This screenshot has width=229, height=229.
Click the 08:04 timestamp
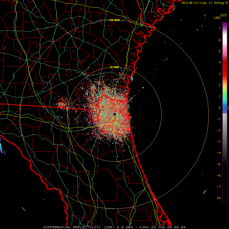[180, 227]
